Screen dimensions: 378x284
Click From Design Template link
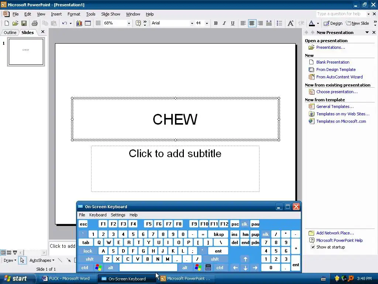click(x=336, y=70)
